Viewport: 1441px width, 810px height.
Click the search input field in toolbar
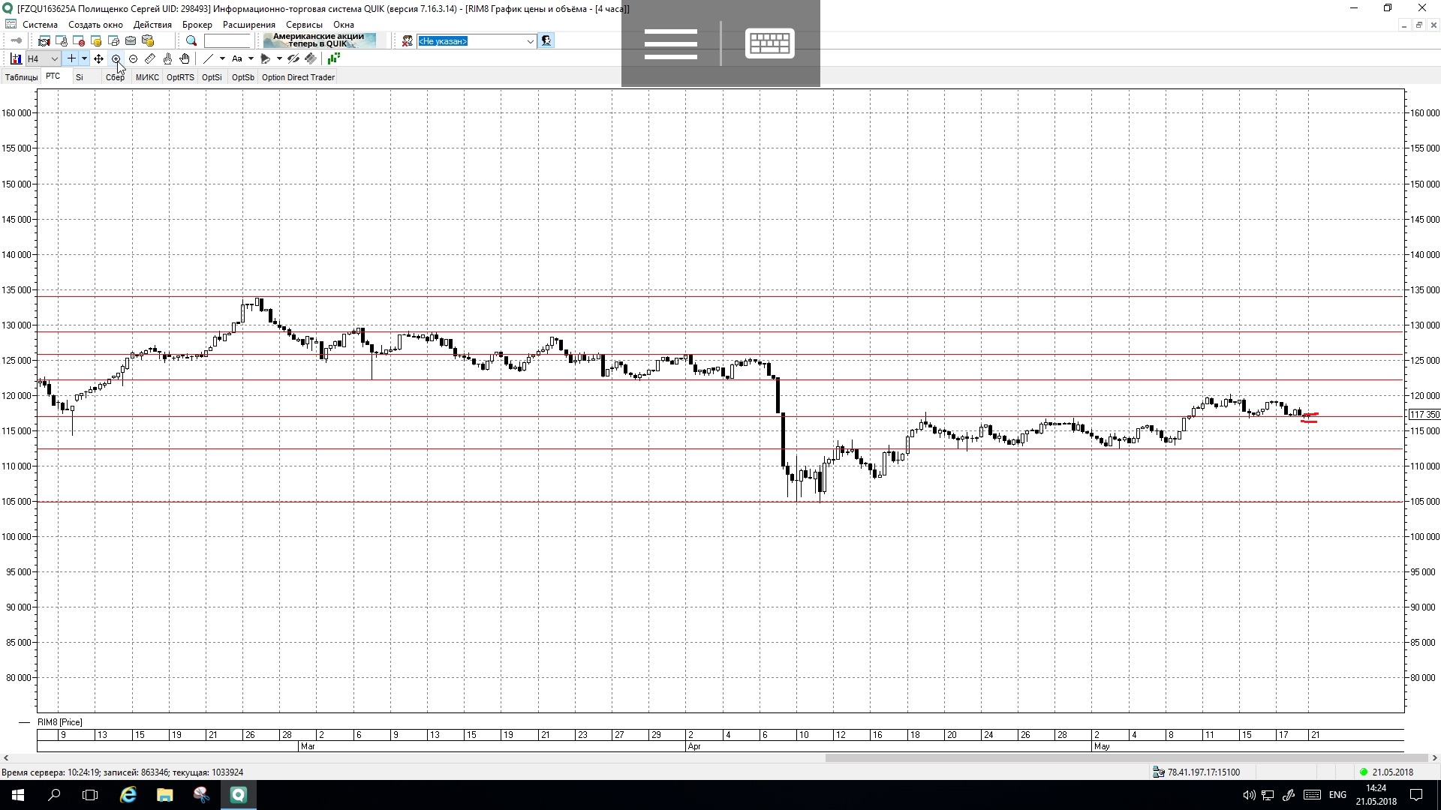(227, 41)
